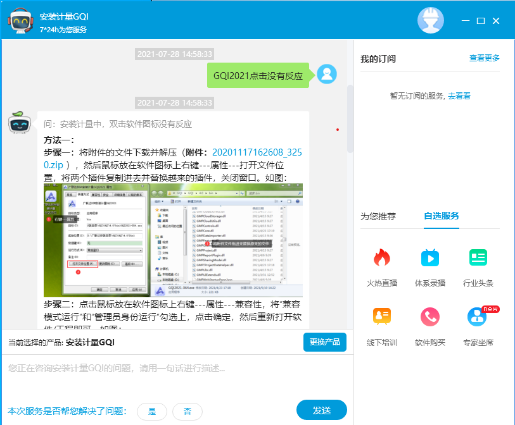Open 软件购买 phone icon service

430,316
